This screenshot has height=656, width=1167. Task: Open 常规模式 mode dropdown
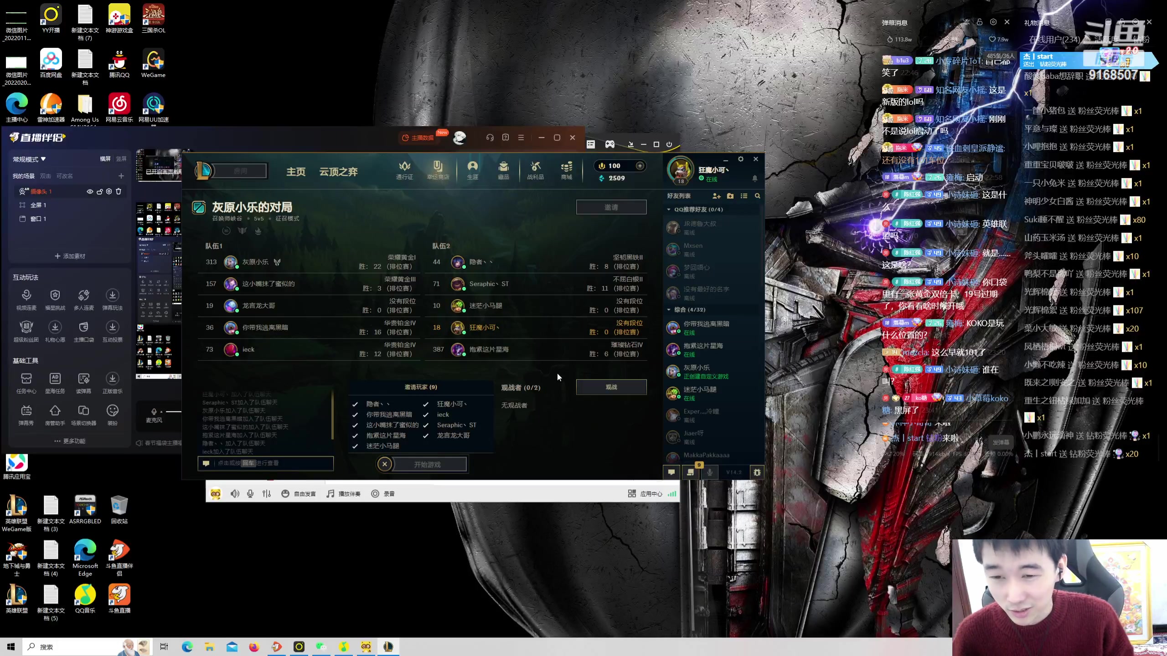[x=30, y=159]
